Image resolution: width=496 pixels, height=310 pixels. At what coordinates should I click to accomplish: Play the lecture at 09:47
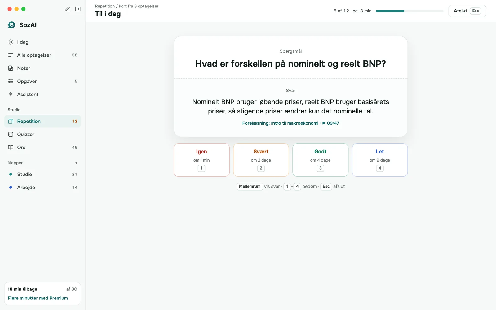tap(331, 123)
